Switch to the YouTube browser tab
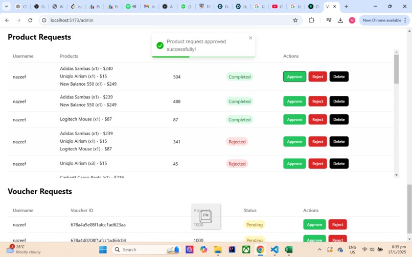Screen dimensions: 412x257 [x=278, y=7]
